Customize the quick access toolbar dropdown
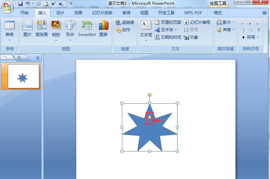The image size is (270, 179). click(71, 3)
